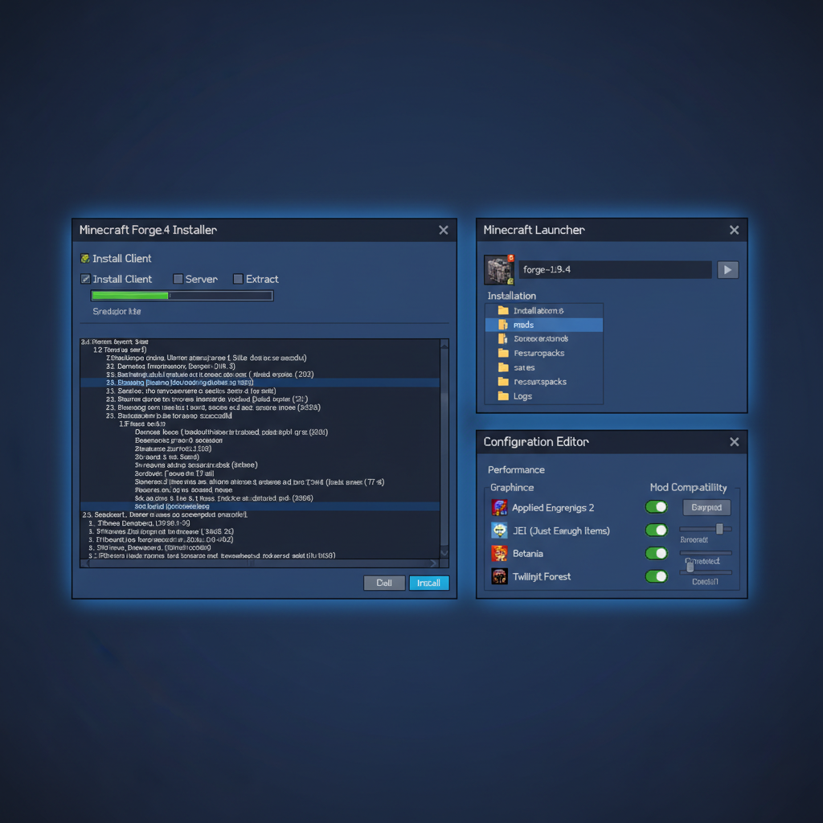Open the Logs folder entry
This screenshot has width=823, height=823.
pyautogui.click(x=544, y=396)
